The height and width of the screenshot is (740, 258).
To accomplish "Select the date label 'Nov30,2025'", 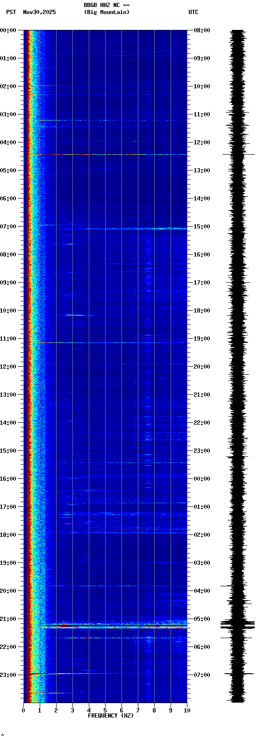I will point(39,12).
